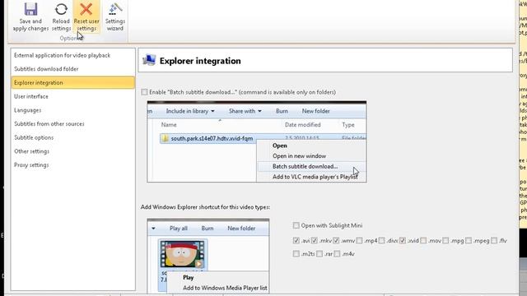Check the .m4v file type
This screenshot has height=296, width=527.
337,254
